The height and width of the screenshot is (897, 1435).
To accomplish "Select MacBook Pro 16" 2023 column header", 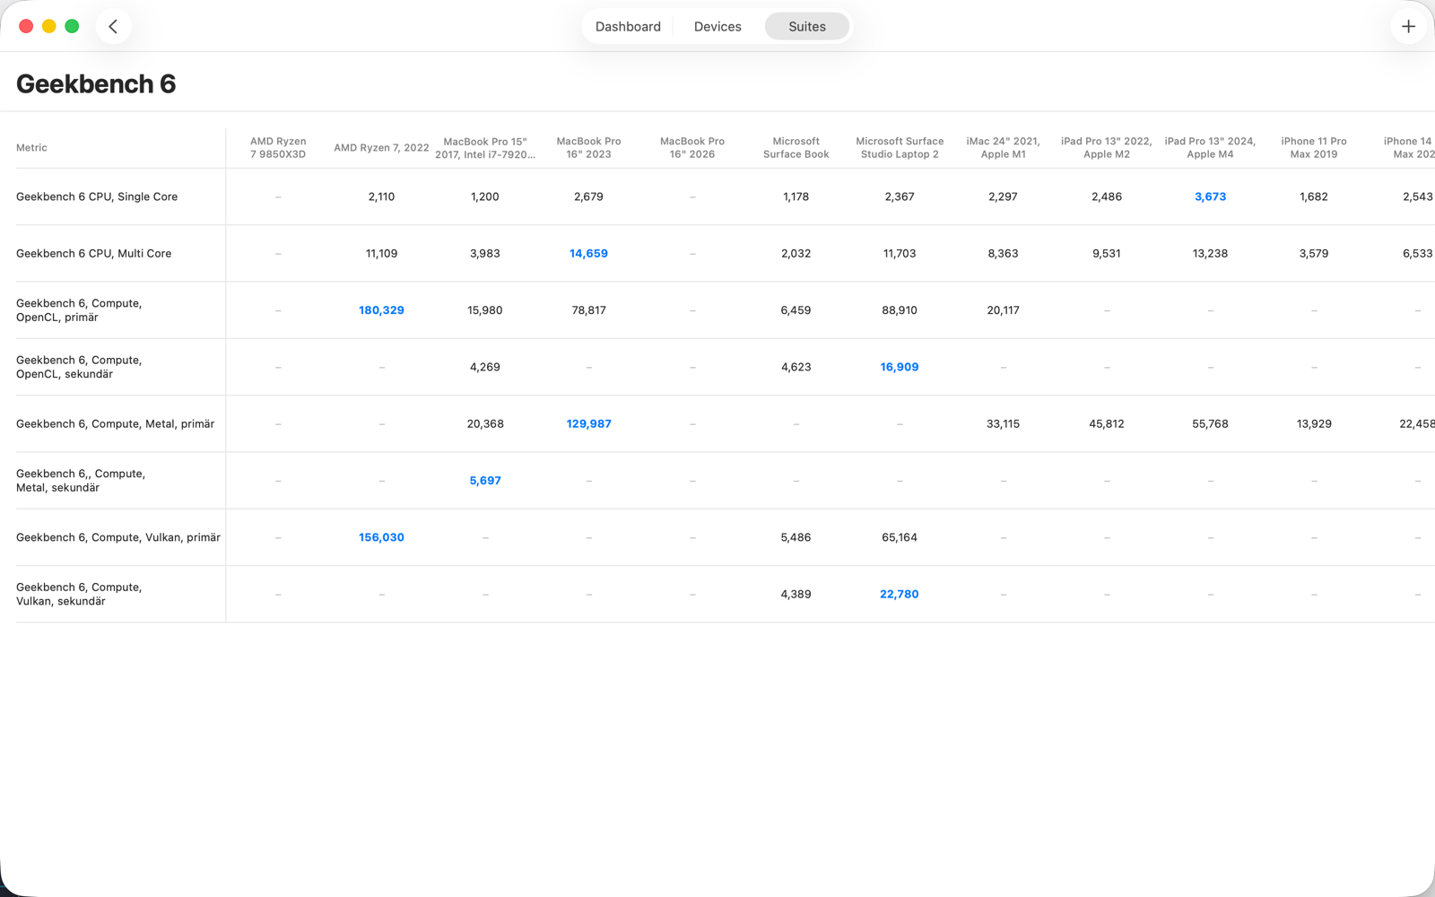I will coord(588,148).
